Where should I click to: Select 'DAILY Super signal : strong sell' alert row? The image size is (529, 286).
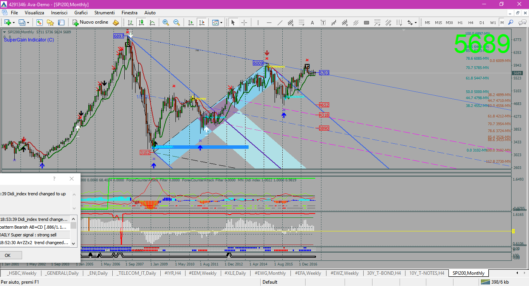(x=35, y=235)
